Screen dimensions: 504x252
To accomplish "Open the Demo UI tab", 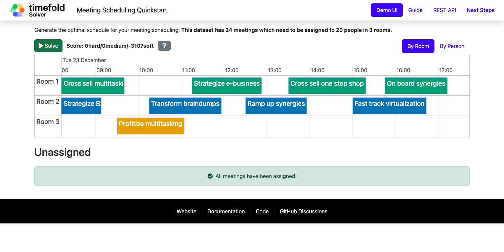I will click(x=386, y=10).
